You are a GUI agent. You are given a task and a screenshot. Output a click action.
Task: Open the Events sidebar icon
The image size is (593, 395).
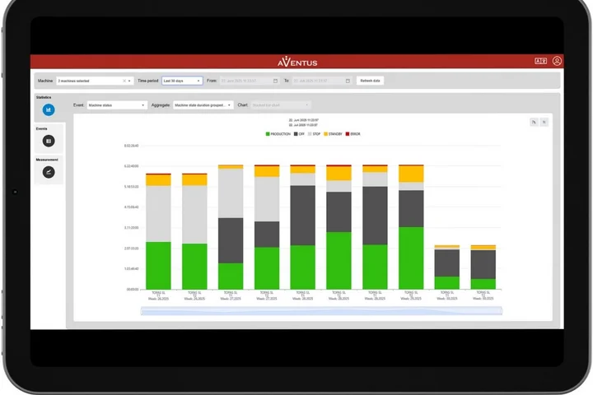[49, 141]
